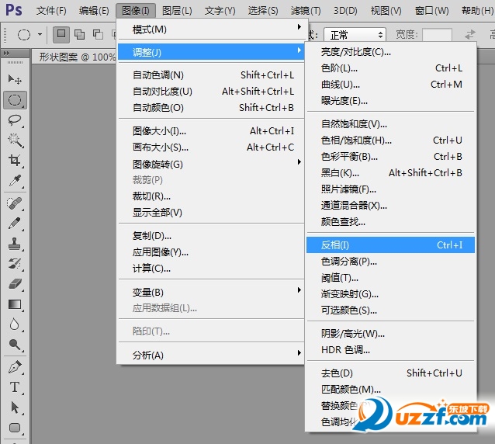The image size is (495, 444).
Task: Choose 曲线(U)... adjustment
Action: pyautogui.click(x=390, y=85)
